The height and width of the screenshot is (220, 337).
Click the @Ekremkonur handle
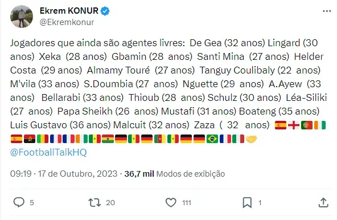click(x=67, y=22)
